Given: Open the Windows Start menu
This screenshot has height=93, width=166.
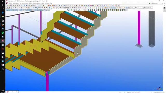Looking at the screenshot, I should point(3,2).
